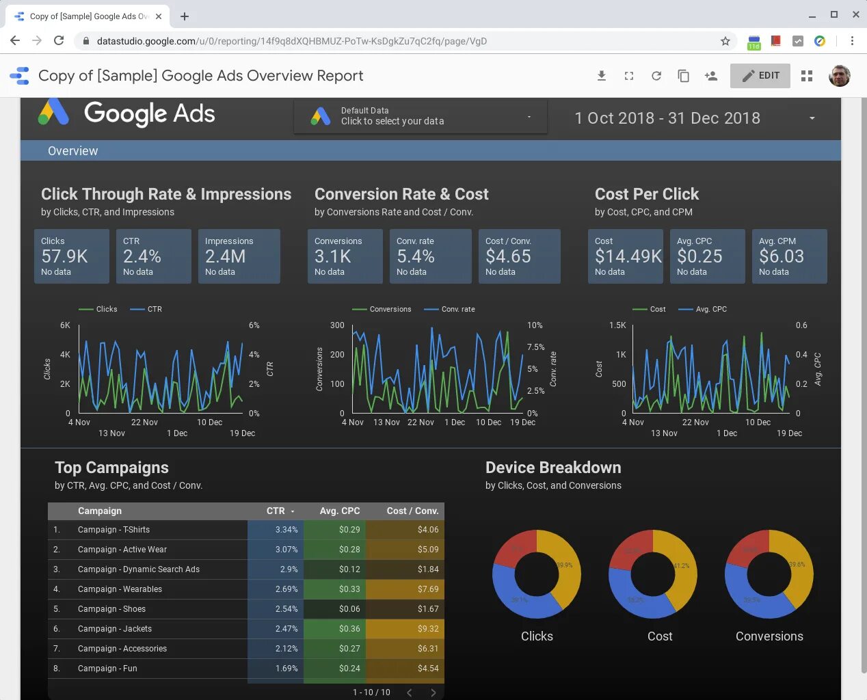Download the report with the download icon
Image resolution: width=867 pixels, height=700 pixels.
point(602,76)
